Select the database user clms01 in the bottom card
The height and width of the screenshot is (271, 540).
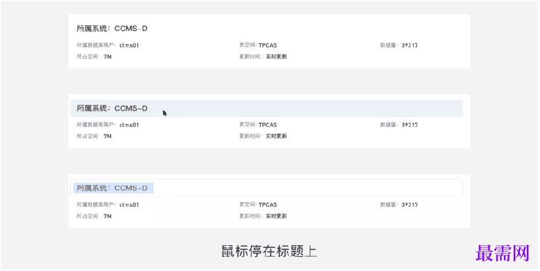click(x=129, y=205)
